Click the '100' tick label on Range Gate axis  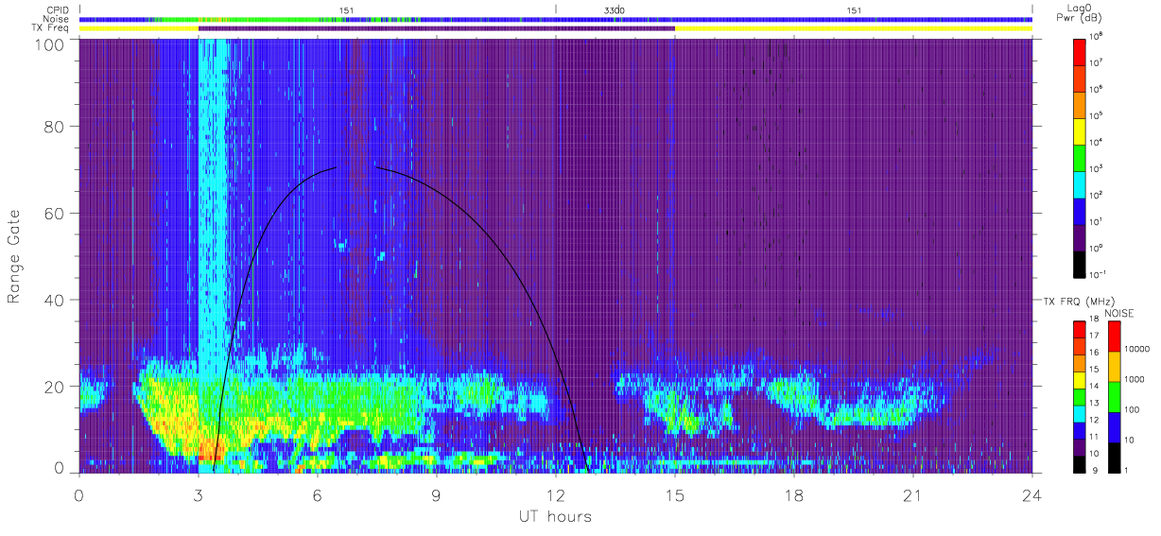[x=49, y=43]
